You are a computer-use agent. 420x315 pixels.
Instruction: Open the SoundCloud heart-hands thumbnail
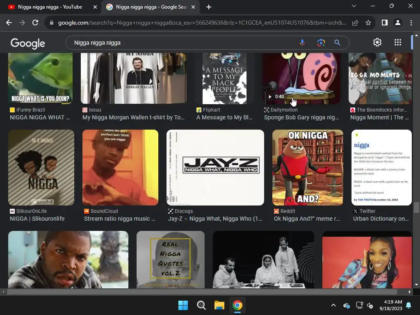(x=120, y=167)
